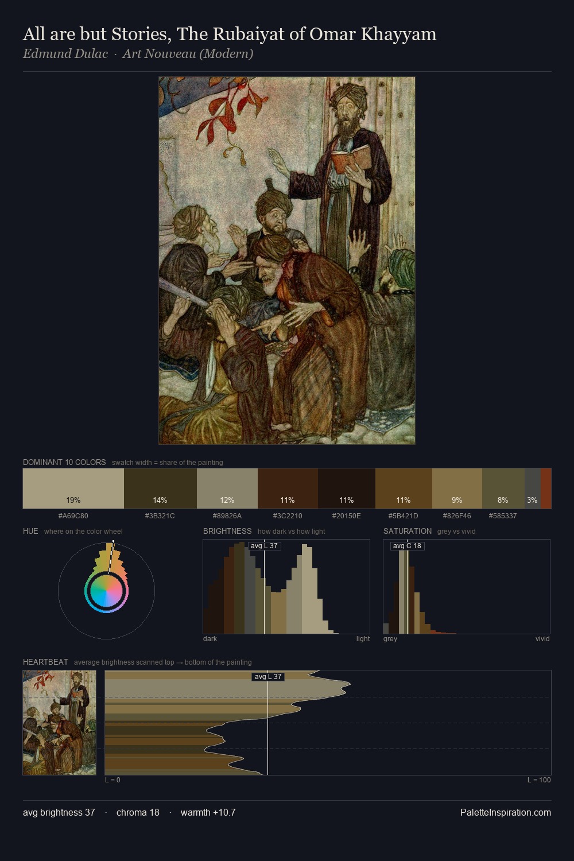
Task: Click the warmth +10.7 footer stat
Action: coord(208,812)
